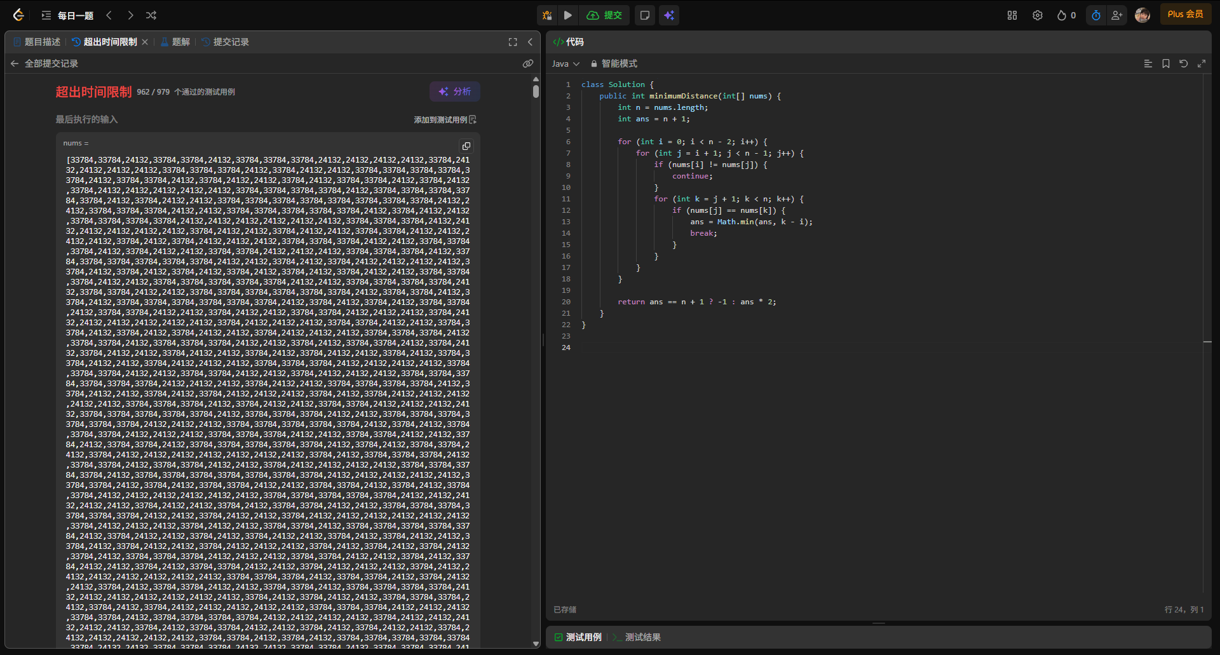1220x655 pixels.
Task: Format code with the align icon
Action: coord(1148,64)
